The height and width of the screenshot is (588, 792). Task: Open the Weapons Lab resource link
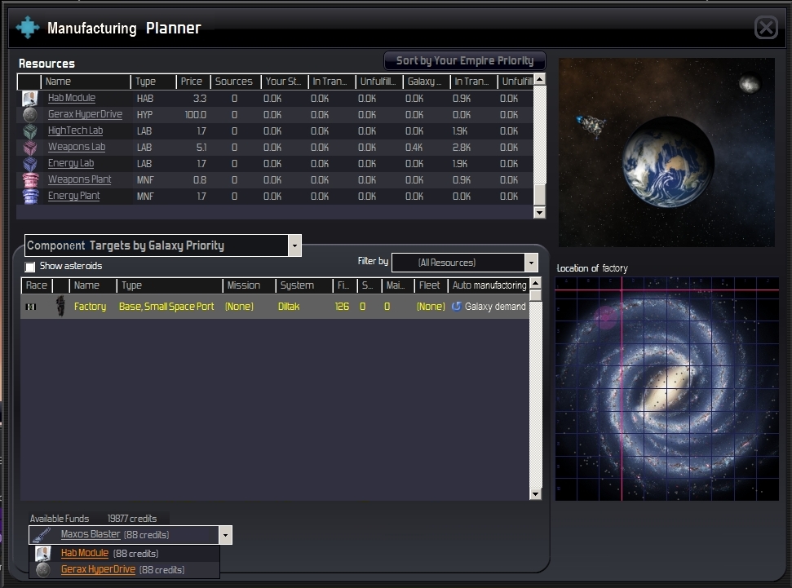(x=76, y=148)
